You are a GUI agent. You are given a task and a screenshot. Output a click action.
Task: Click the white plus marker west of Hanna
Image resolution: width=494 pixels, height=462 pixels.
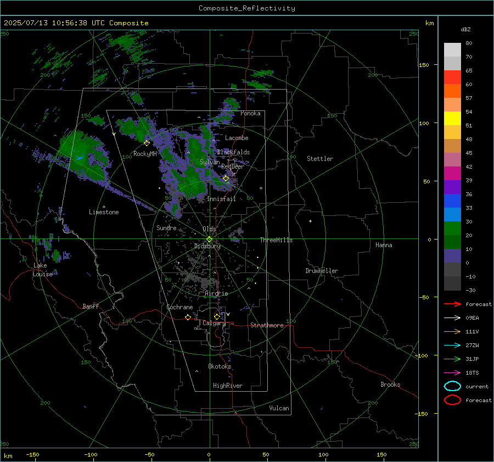[310, 221]
